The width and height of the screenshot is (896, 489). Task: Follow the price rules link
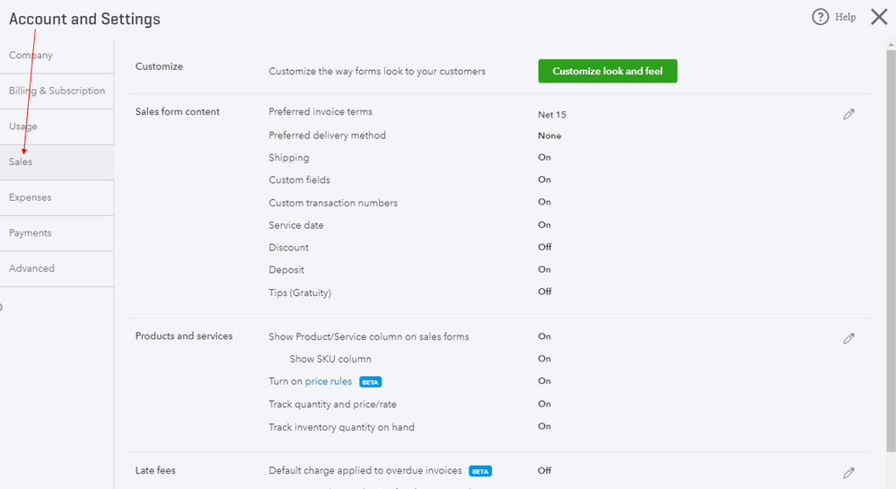point(329,381)
